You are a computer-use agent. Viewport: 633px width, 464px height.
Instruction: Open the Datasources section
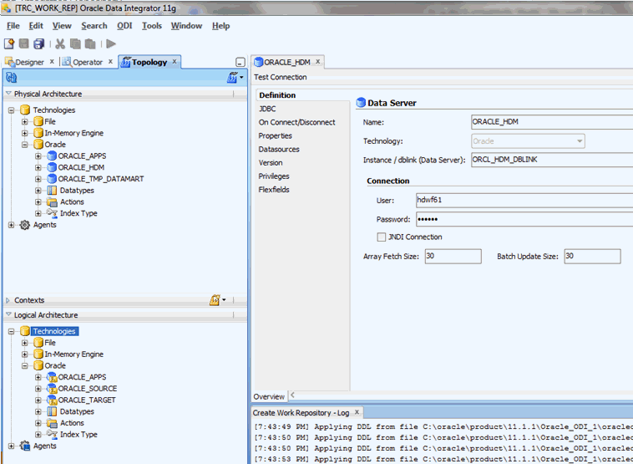pos(279,149)
